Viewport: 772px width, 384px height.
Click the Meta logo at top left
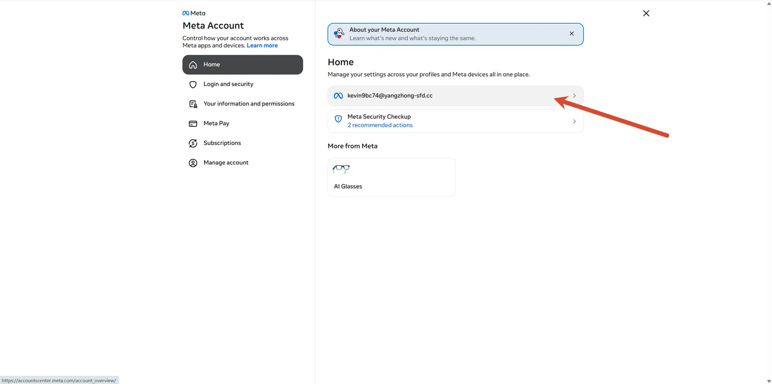point(194,13)
